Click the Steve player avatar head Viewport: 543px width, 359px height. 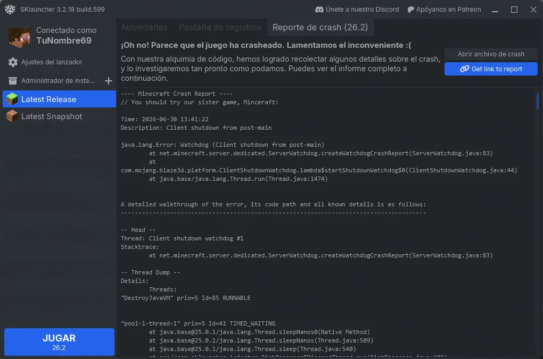(19, 37)
